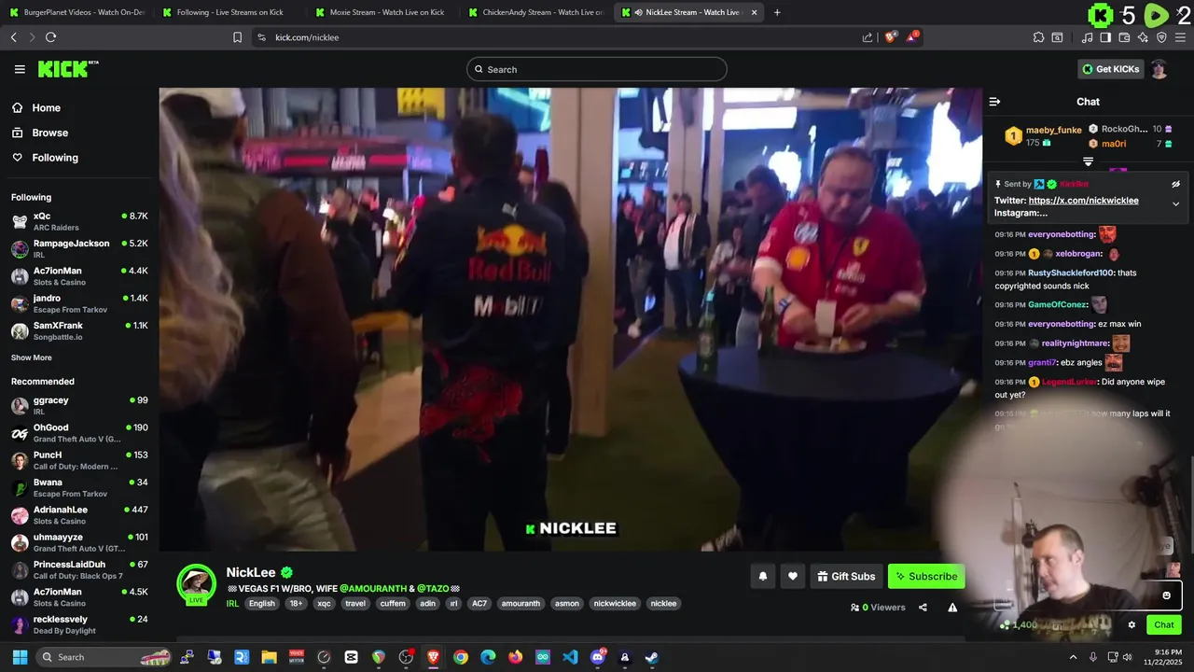Open the user profile avatar menu
1194x672 pixels.
(1159, 69)
